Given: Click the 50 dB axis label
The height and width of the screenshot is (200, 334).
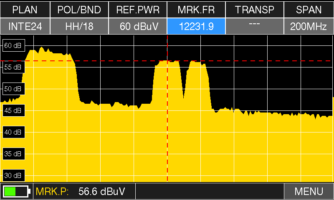Looking at the screenshot, I should (14, 89).
